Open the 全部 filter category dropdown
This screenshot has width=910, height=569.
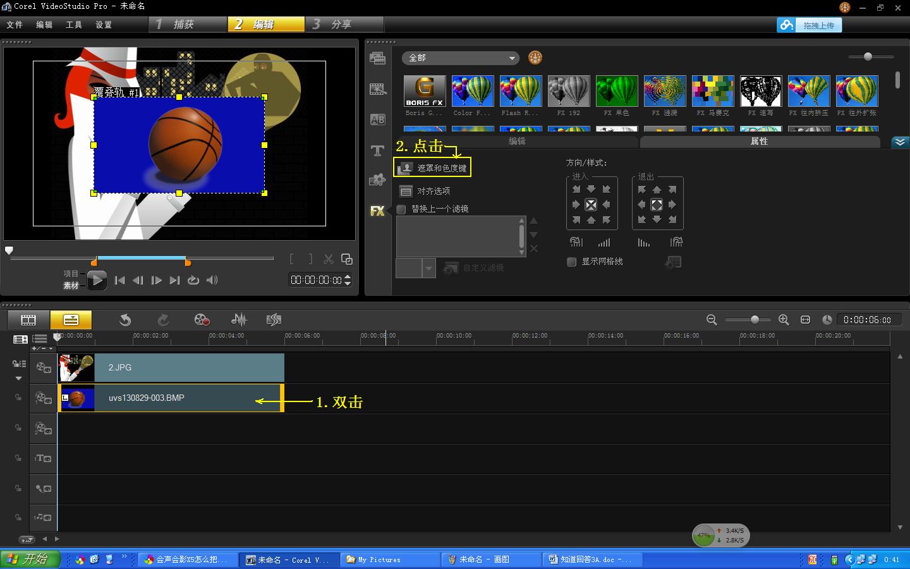click(461, 58)
